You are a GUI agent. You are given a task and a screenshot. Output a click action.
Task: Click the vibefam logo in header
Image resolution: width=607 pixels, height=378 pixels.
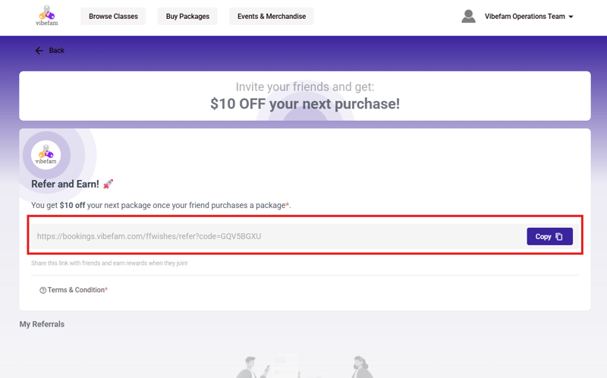point(47,16)
